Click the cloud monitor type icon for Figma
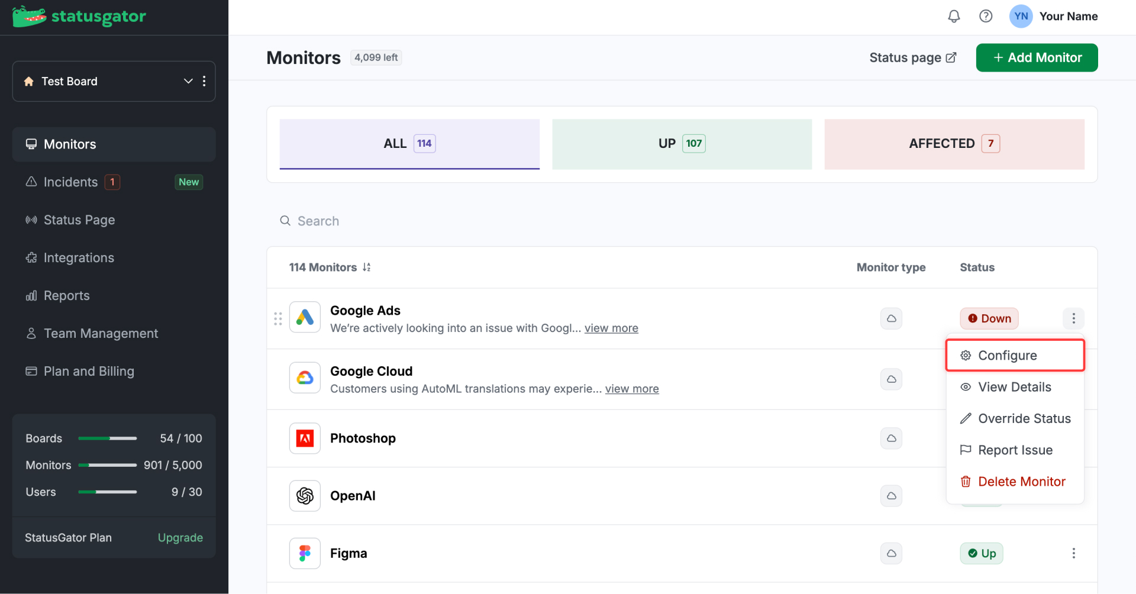The height and width of the screenshot is (594, 1136). (891, 553)
